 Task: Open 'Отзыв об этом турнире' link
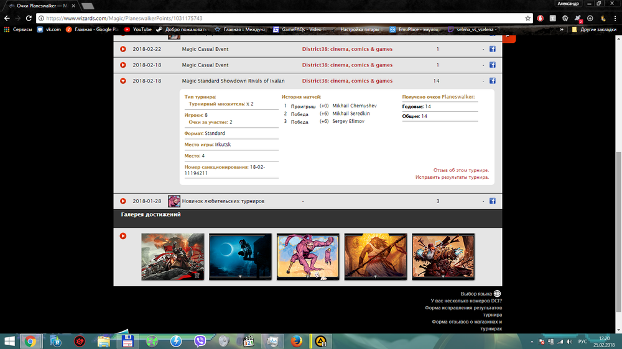[x=461, y=170]
